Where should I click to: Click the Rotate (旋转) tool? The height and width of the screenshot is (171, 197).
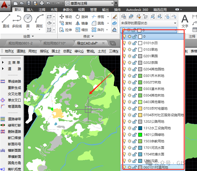(82, 17)
